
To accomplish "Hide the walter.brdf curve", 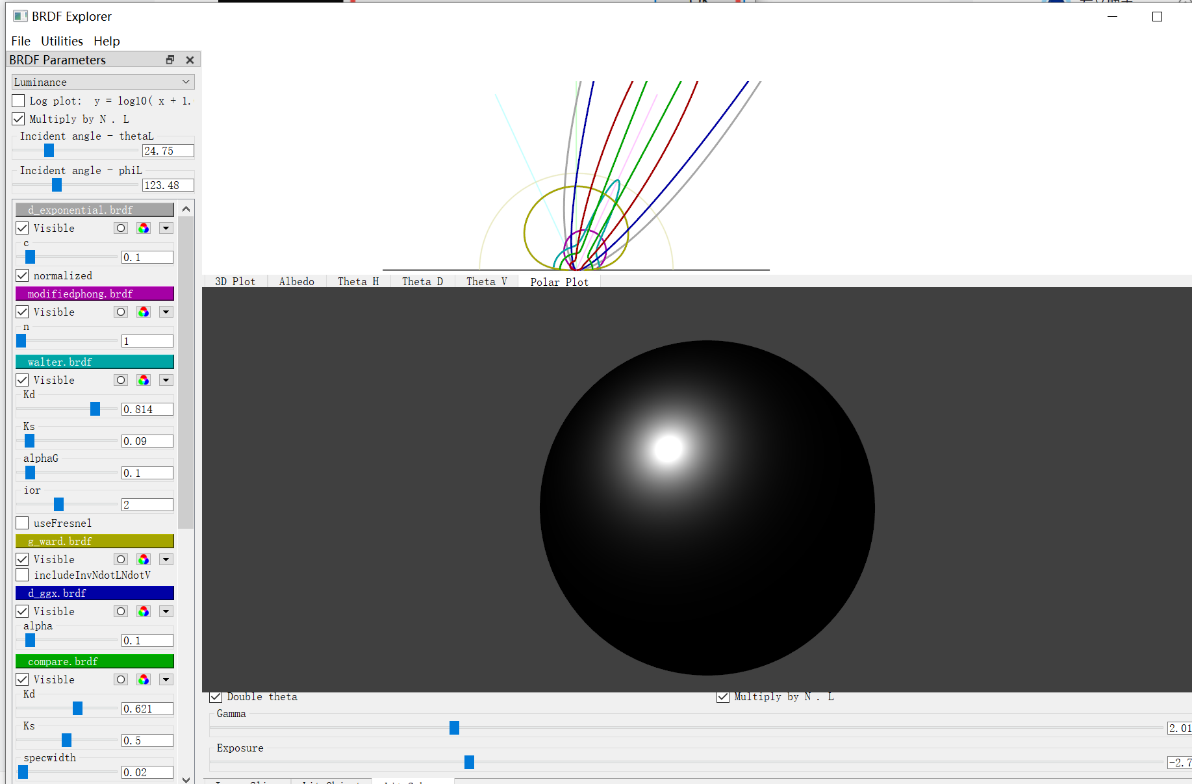I will coord(22,380).
